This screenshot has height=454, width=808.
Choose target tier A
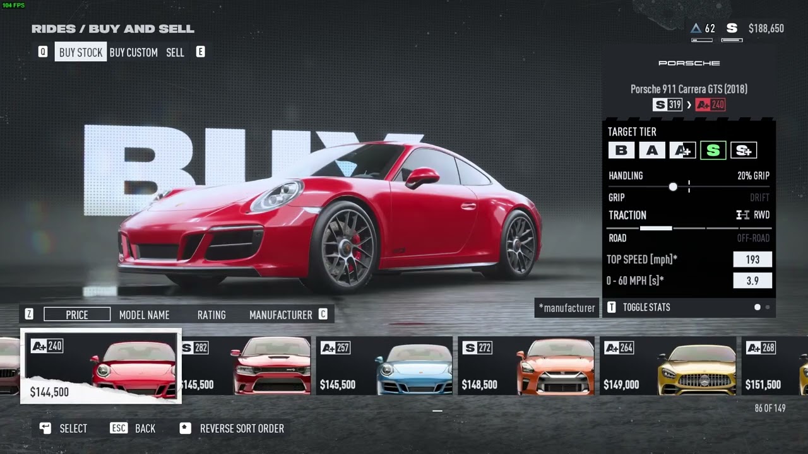(652, 150)
